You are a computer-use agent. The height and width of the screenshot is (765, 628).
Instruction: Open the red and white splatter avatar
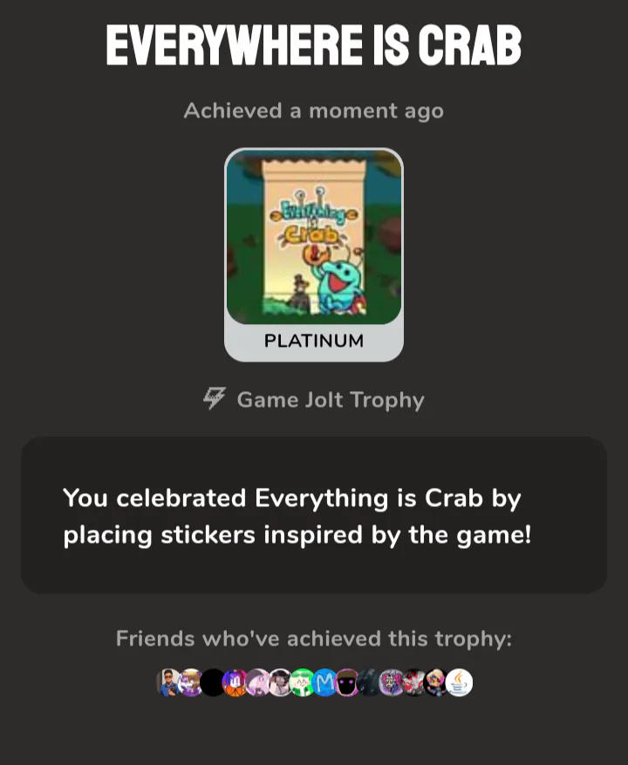click(x=414, y=682)
